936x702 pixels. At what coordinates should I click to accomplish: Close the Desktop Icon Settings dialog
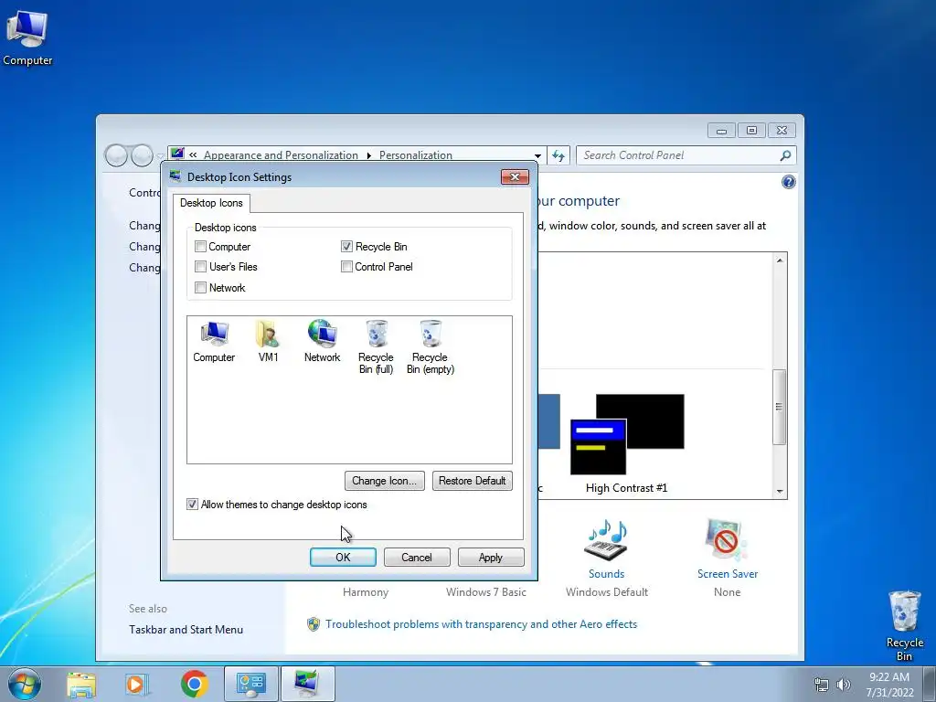[515, 176]
